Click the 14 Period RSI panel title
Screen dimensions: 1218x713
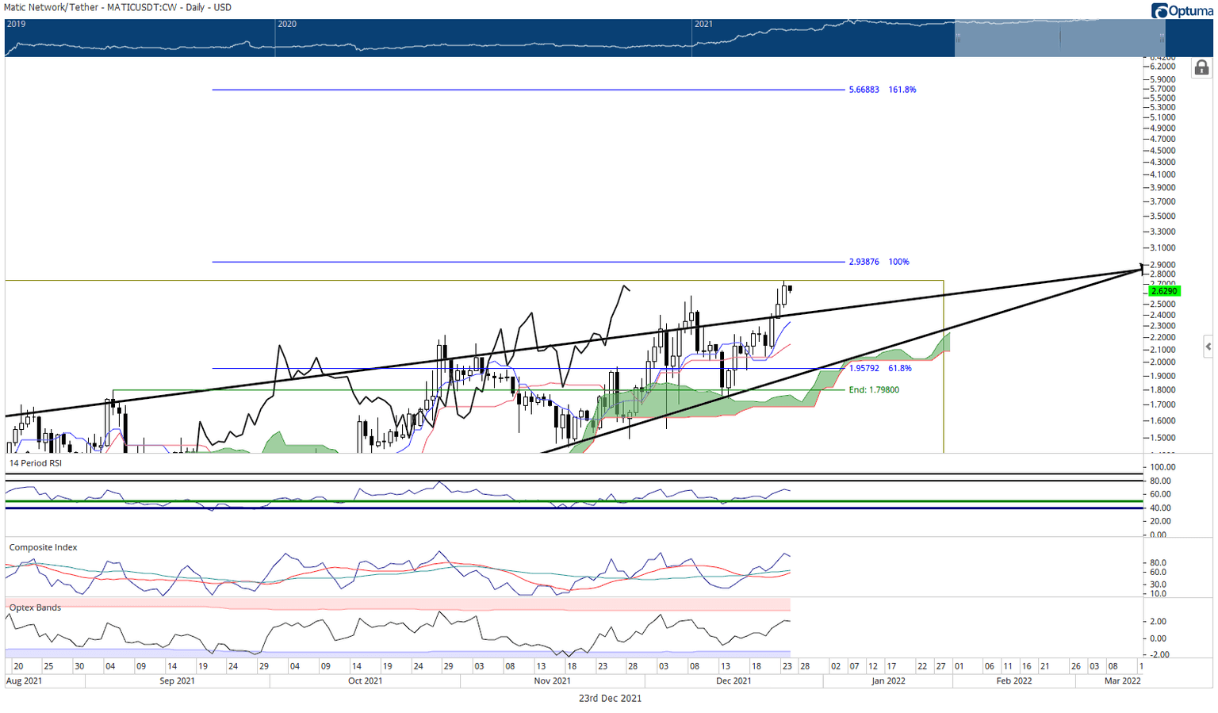pyautogui.click(x=35, y=463)
